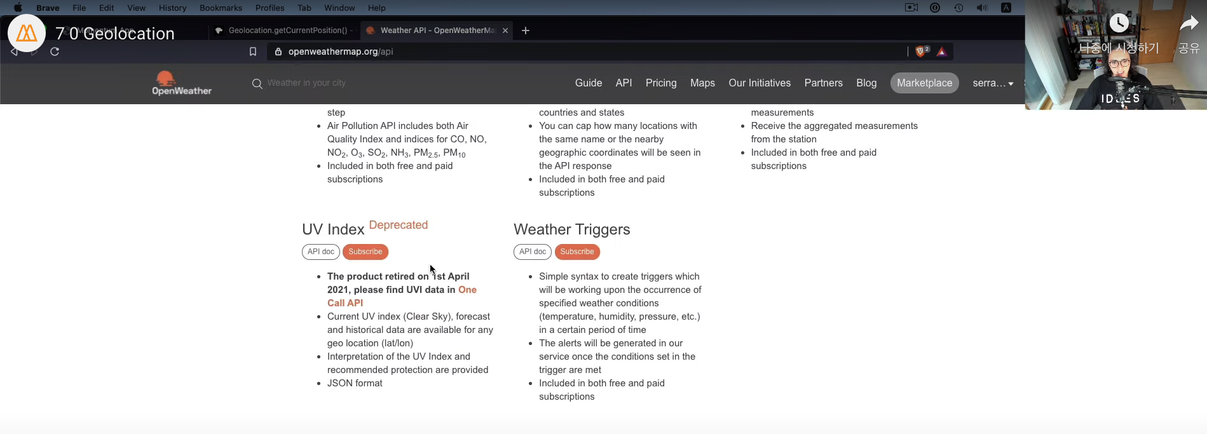This screenshot has width=1207, height=434.
Task: Open the Edit menu
Action: [x=107, y=8]
